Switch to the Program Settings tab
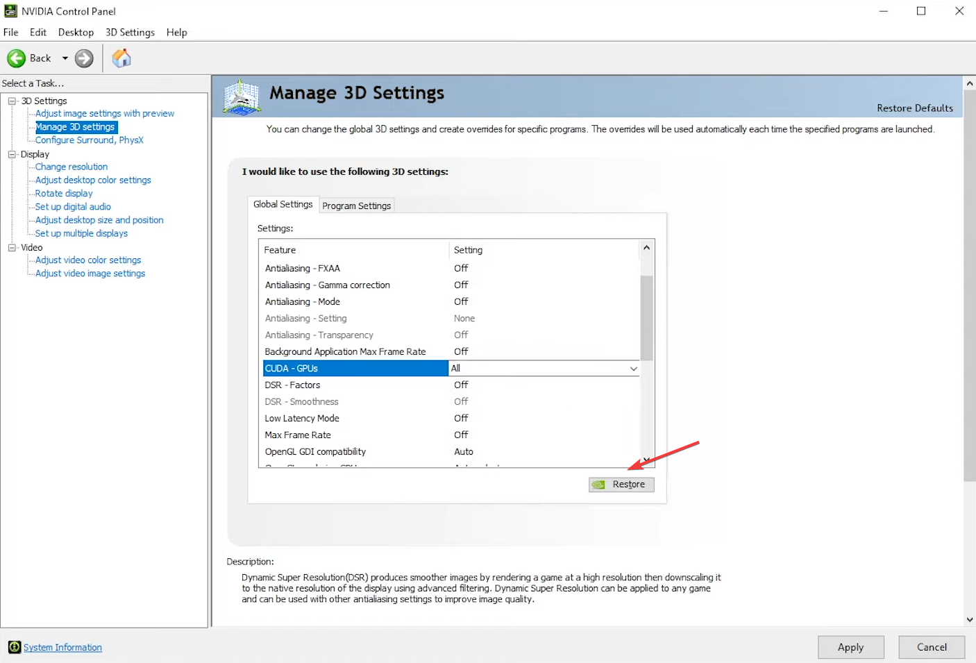 tap(357, 205)
